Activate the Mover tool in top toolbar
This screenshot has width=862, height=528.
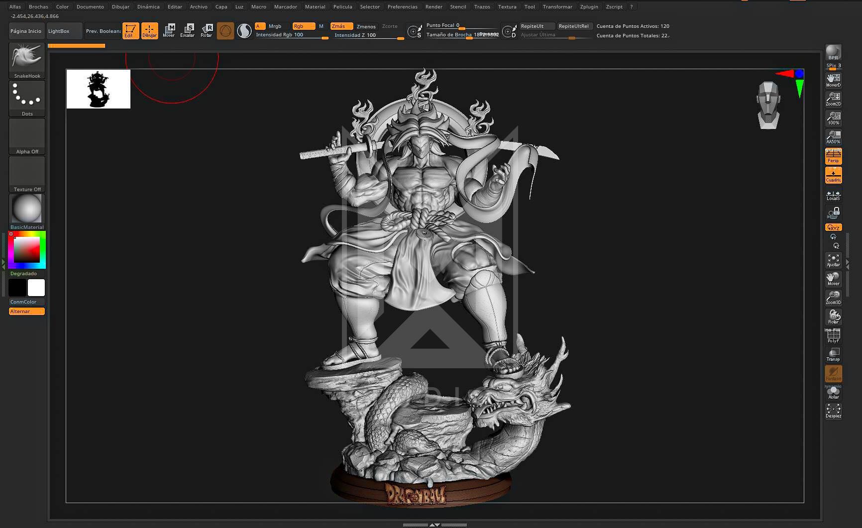pyautogui.click(x=169, y=30)
